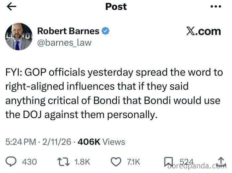232x173 pixels.
Task: Click the 430 replies count
Action: pyautogui.click(x=29, y=162)
